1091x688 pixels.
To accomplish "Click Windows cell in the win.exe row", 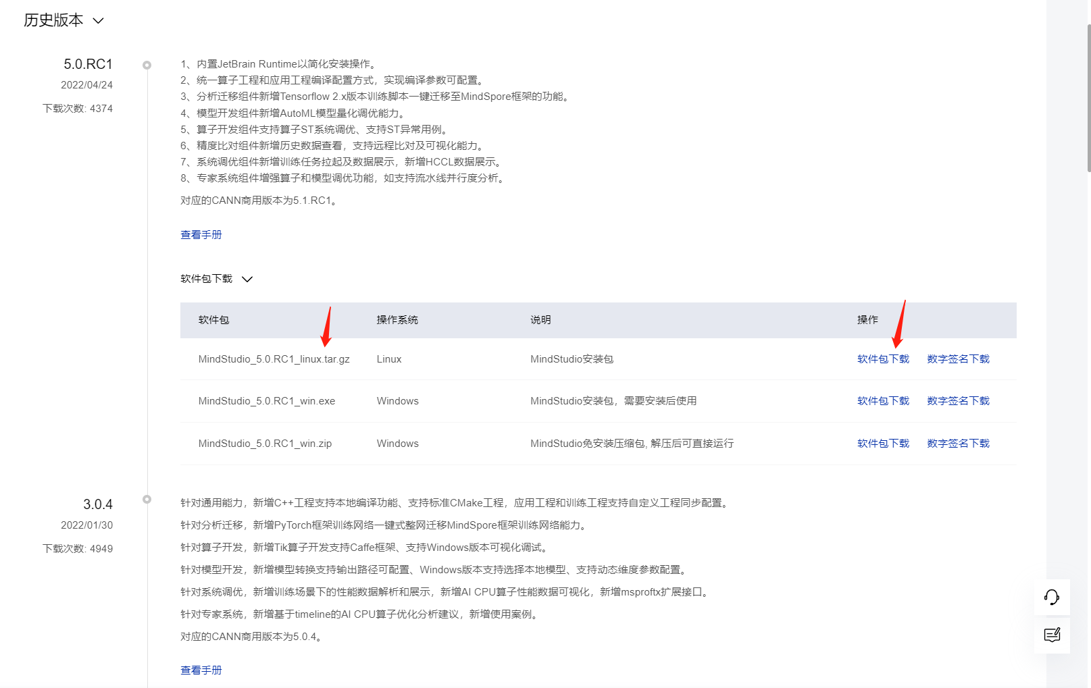I will 398,401.
